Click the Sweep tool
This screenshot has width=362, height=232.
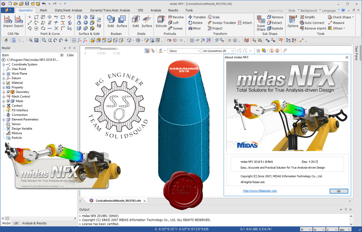[175, 28]
